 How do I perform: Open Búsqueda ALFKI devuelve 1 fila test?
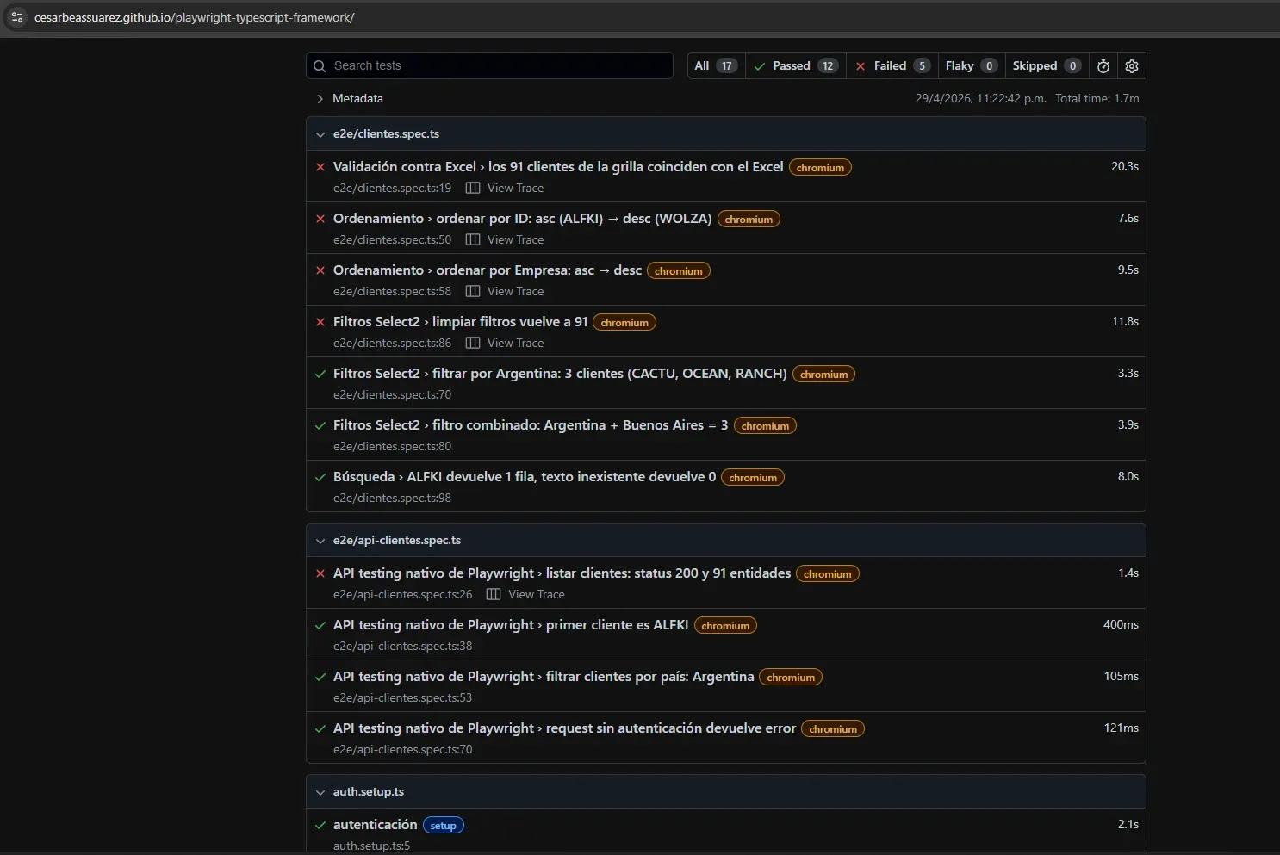click(x=525, y=477)
